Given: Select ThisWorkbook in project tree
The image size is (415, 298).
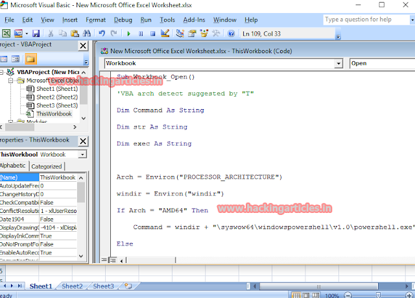Looking at the screenshot, I should (54, 114).
